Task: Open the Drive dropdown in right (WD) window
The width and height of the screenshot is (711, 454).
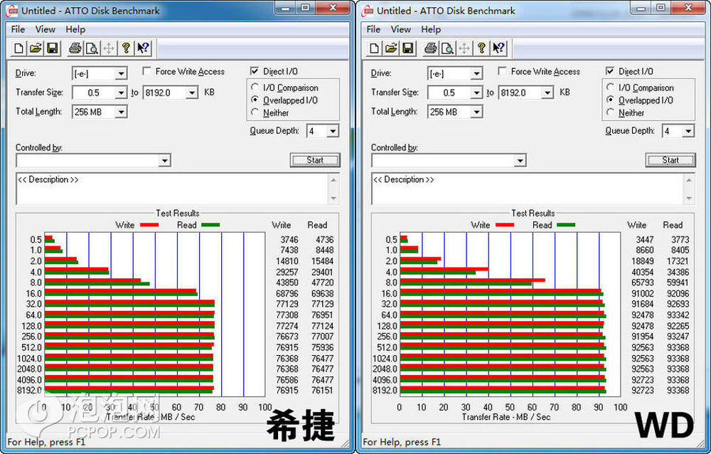Action: (476, 73)
